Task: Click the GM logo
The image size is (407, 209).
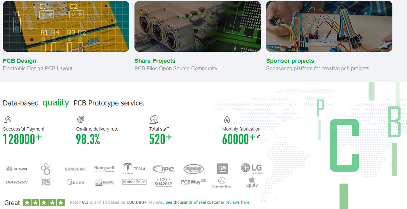Action: [223, 169]
